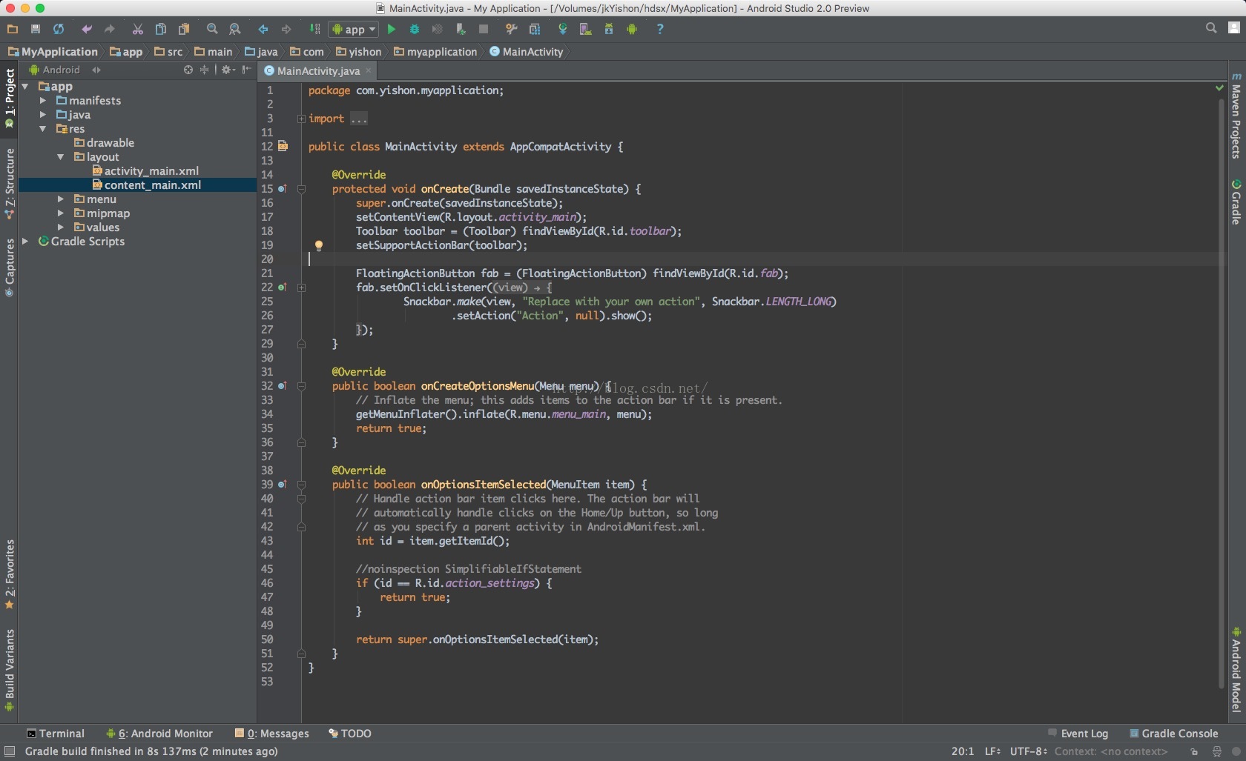Collapse the layout folder
Image resolution: width=1246 pixels, height=761 pixels.
[61, 157]
